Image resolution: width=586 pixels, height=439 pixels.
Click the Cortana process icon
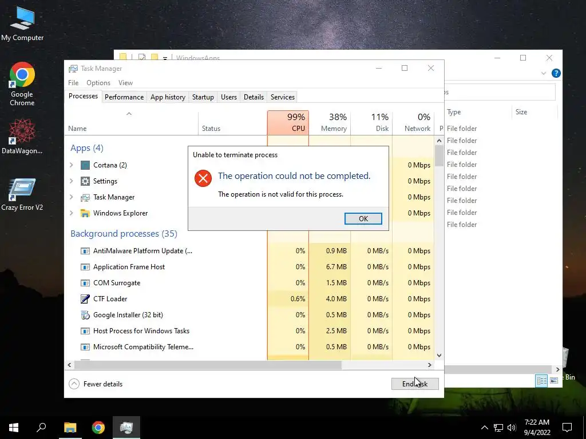tap(85, 165)
